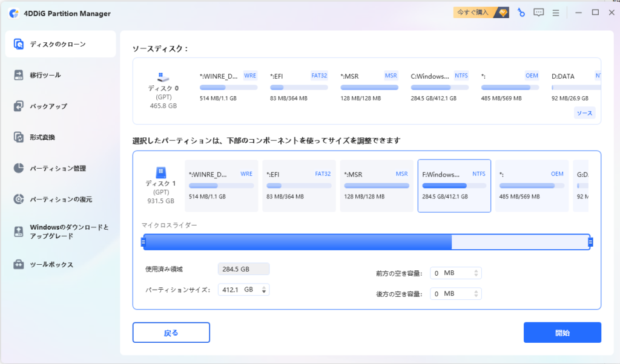Select source partition *:EFI FAT32
This screenshot has height=364, width=620.
coord(299,87)
